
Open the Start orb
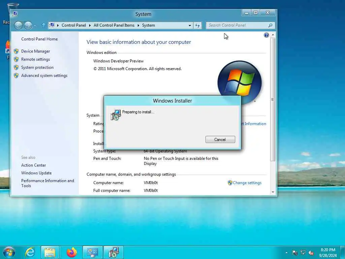(9, 252)
